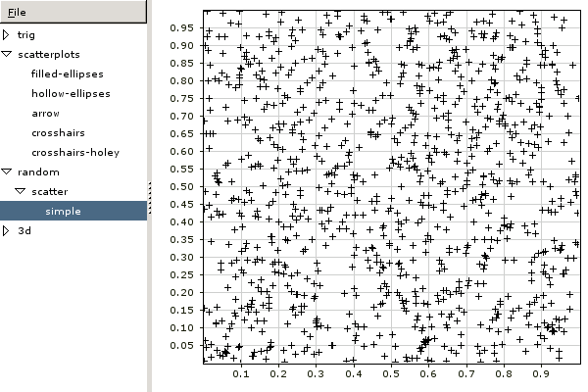
Task: Select the scatterplots category label
Action: [49, 55]
